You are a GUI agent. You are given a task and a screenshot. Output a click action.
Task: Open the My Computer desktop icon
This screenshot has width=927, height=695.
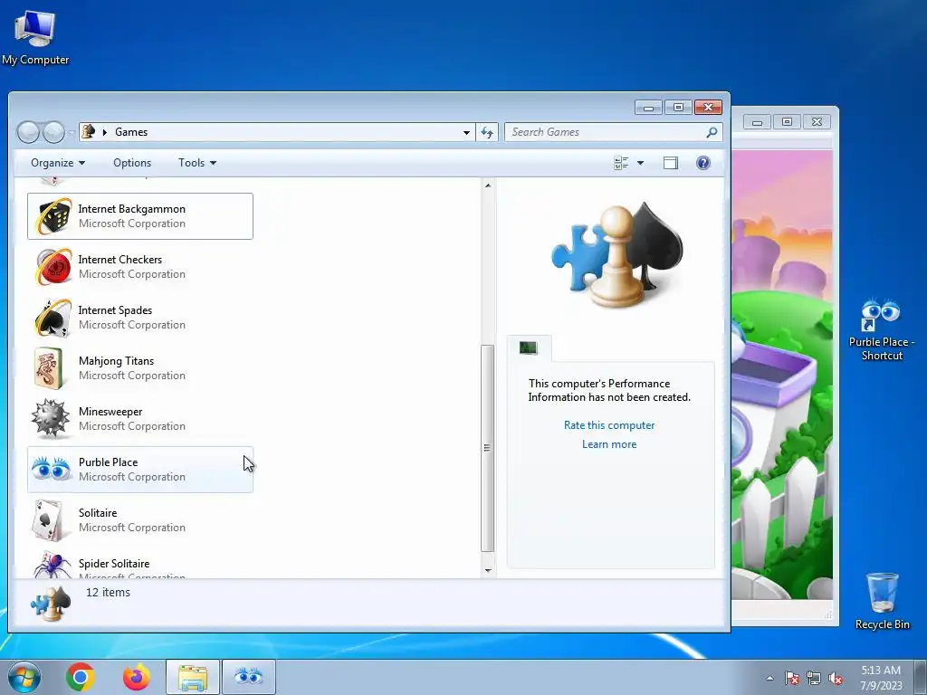(x=35, y=37)
